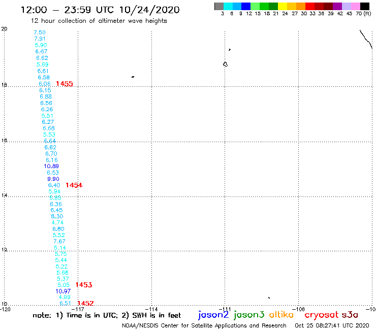Select the light green swatch between 12 and 15
The height and width of the screenshot is (330, 376).
[x=255, y=6]
